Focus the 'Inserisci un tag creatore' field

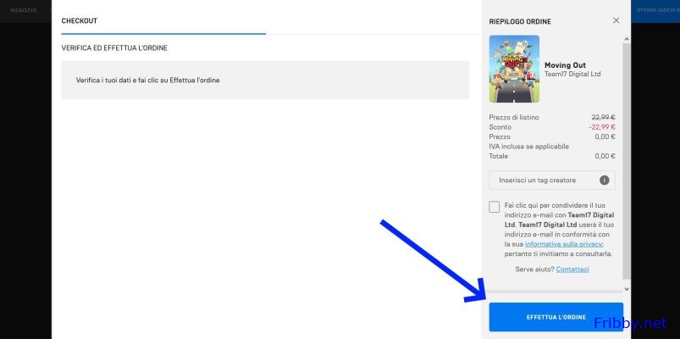coord(542,181)
